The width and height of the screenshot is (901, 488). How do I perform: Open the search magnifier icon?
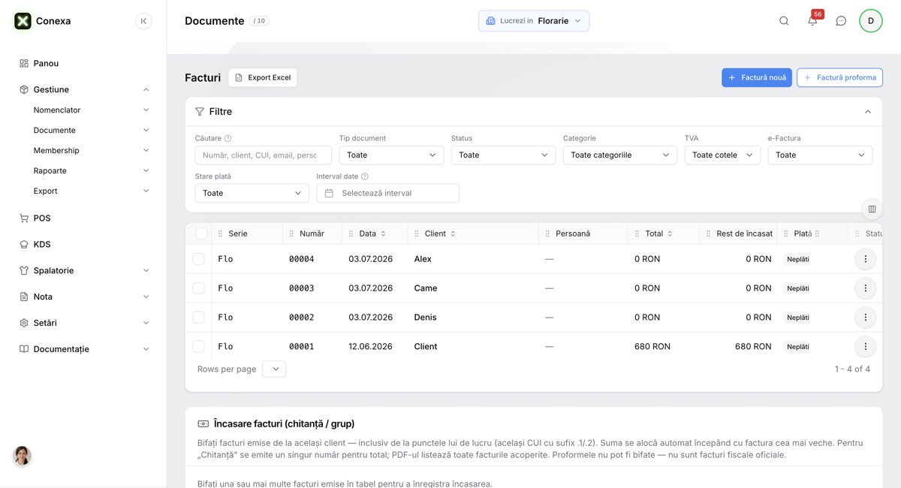point(784,21)
